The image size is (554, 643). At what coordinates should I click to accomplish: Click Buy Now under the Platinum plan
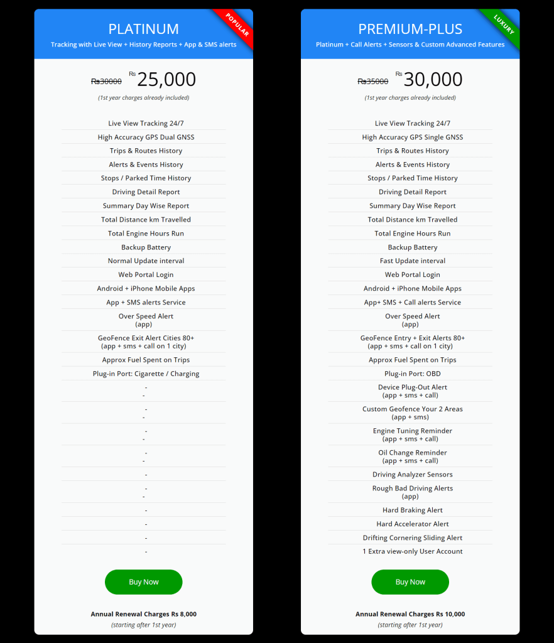tap(143, 582)
